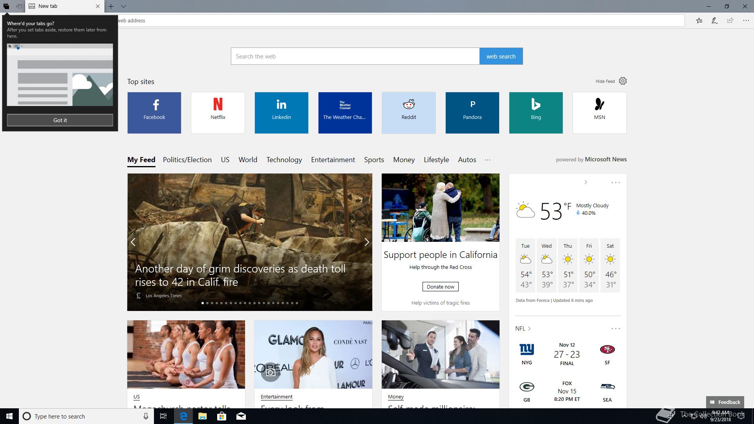Switch to the Sports feed tab
Image resolution: width=754 pixels, height=424 pixels.
(374, 160)
